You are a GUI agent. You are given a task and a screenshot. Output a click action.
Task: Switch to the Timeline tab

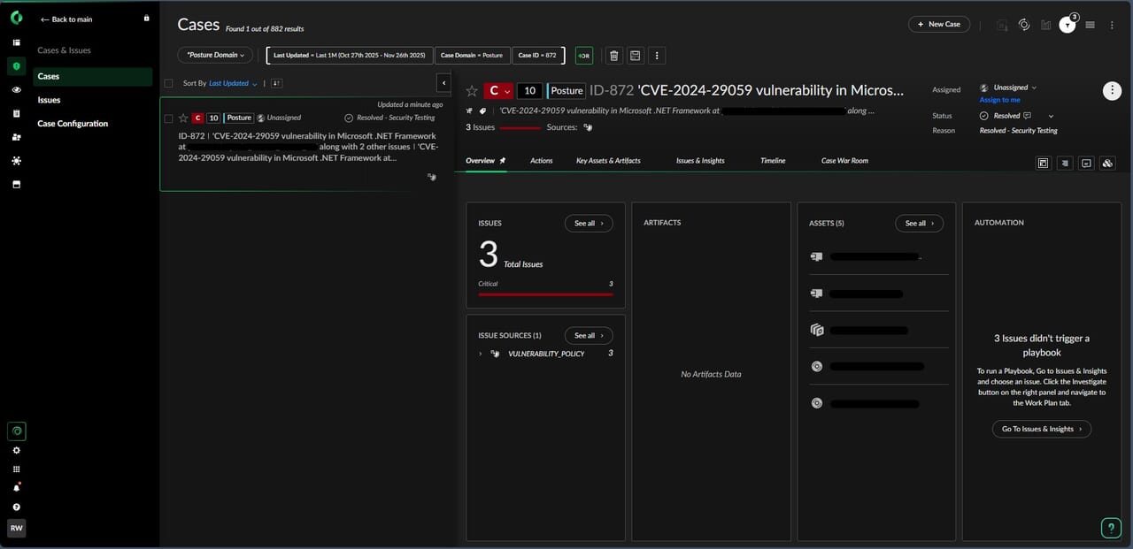(773, 161)
